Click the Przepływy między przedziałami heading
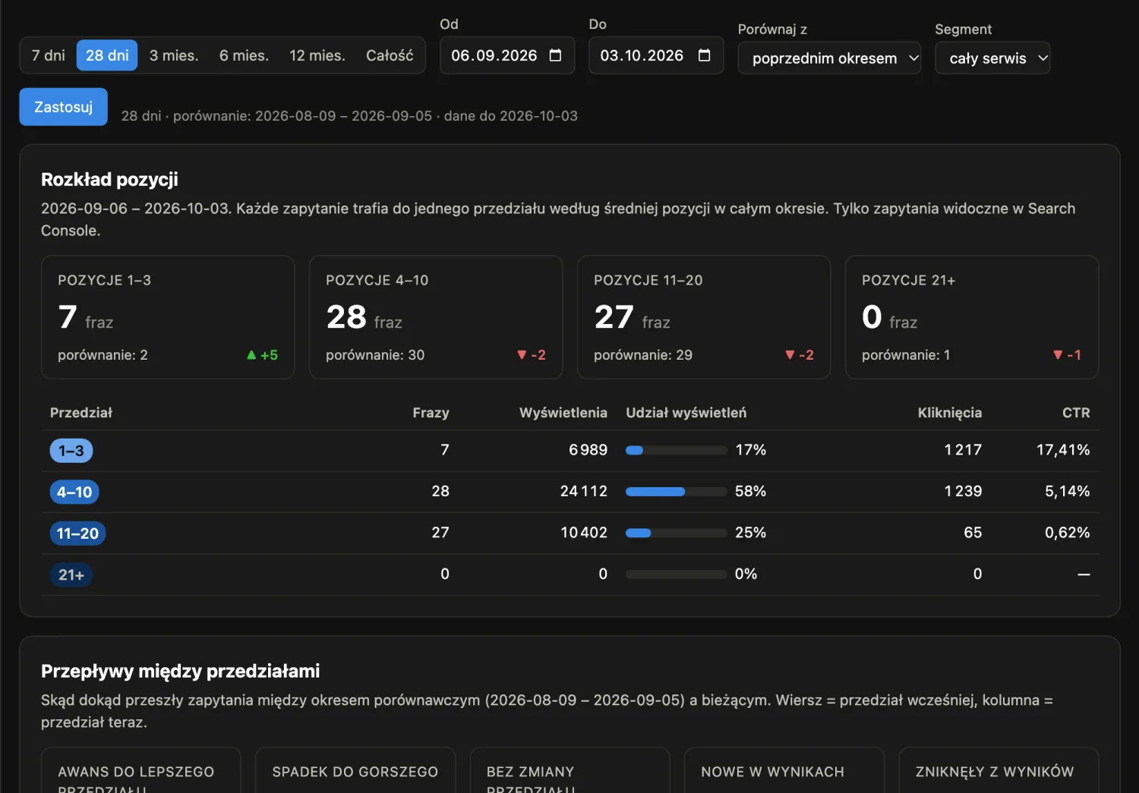The image size is (1139, 793). (180, 671)
